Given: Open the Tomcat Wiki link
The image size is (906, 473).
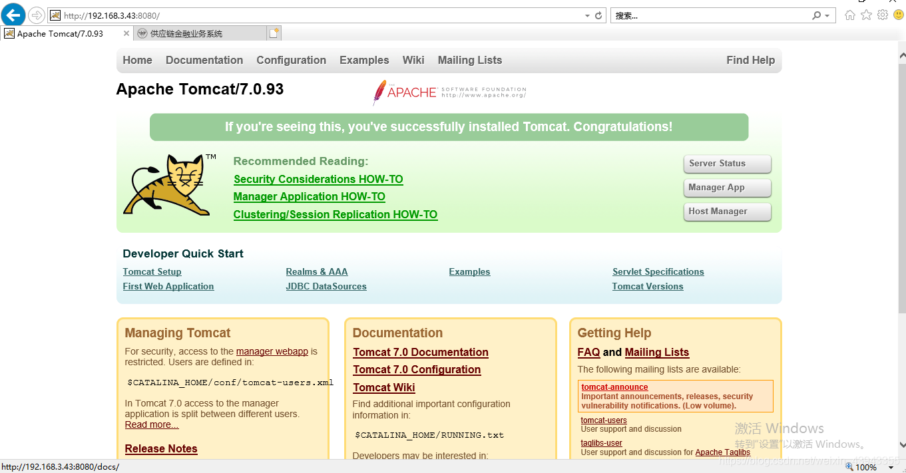Looking at the screenshot, I should click(384, 387).
